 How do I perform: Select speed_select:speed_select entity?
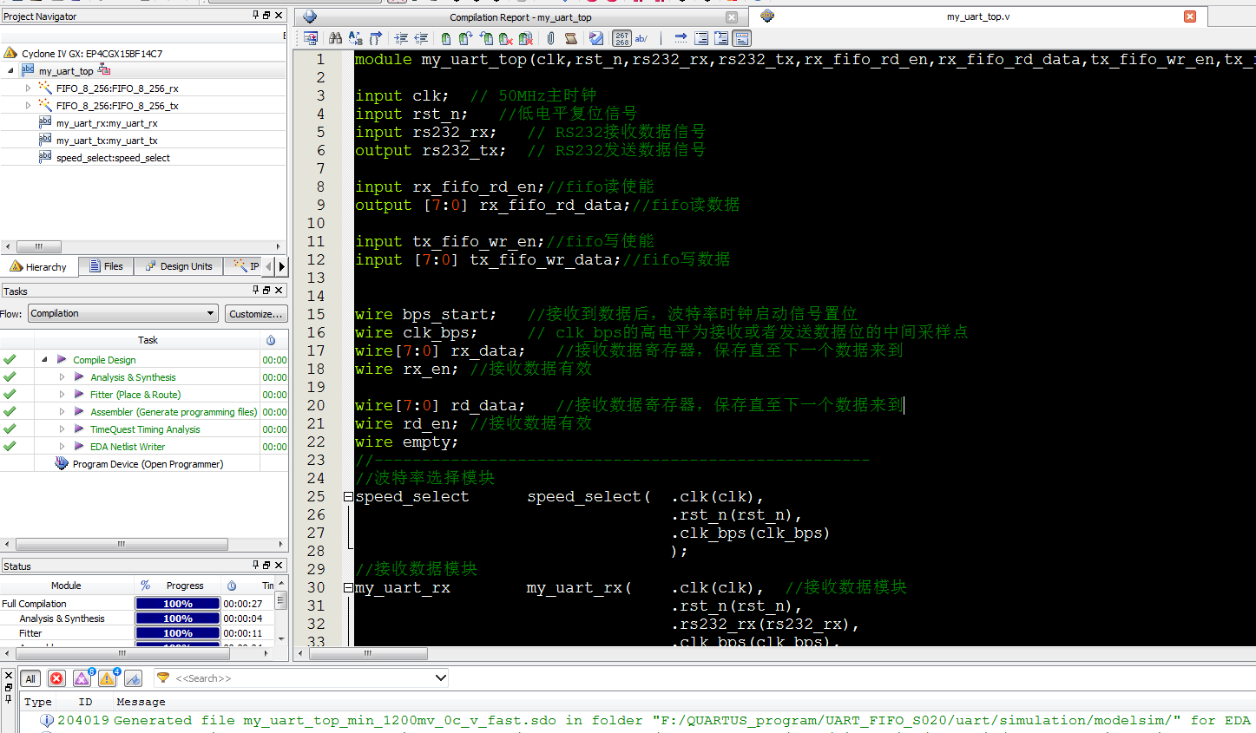(x=113, y=158)
